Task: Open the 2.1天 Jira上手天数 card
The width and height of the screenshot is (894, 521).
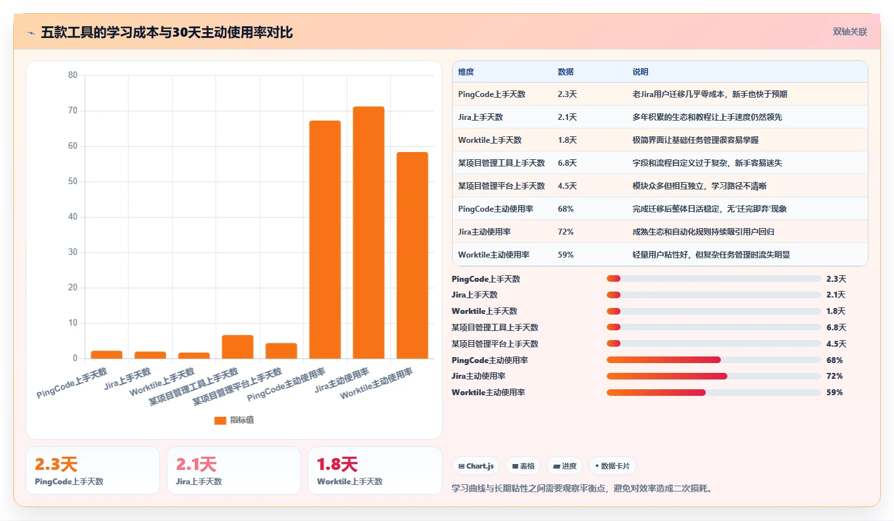Action: pos(234,471)
